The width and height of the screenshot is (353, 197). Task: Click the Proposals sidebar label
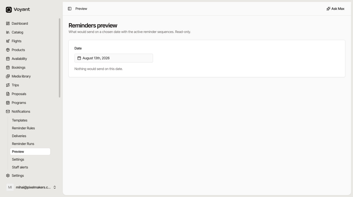click(19, 94)
